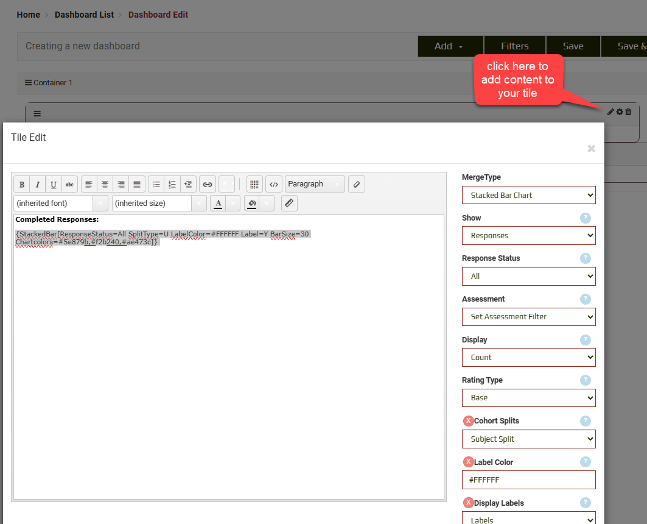Click the Filters button
The height and width of the screenshot is (524, 647).
(x=514, y=46)
